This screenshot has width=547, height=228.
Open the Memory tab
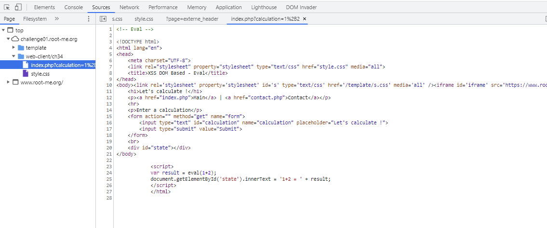[197, 7]
